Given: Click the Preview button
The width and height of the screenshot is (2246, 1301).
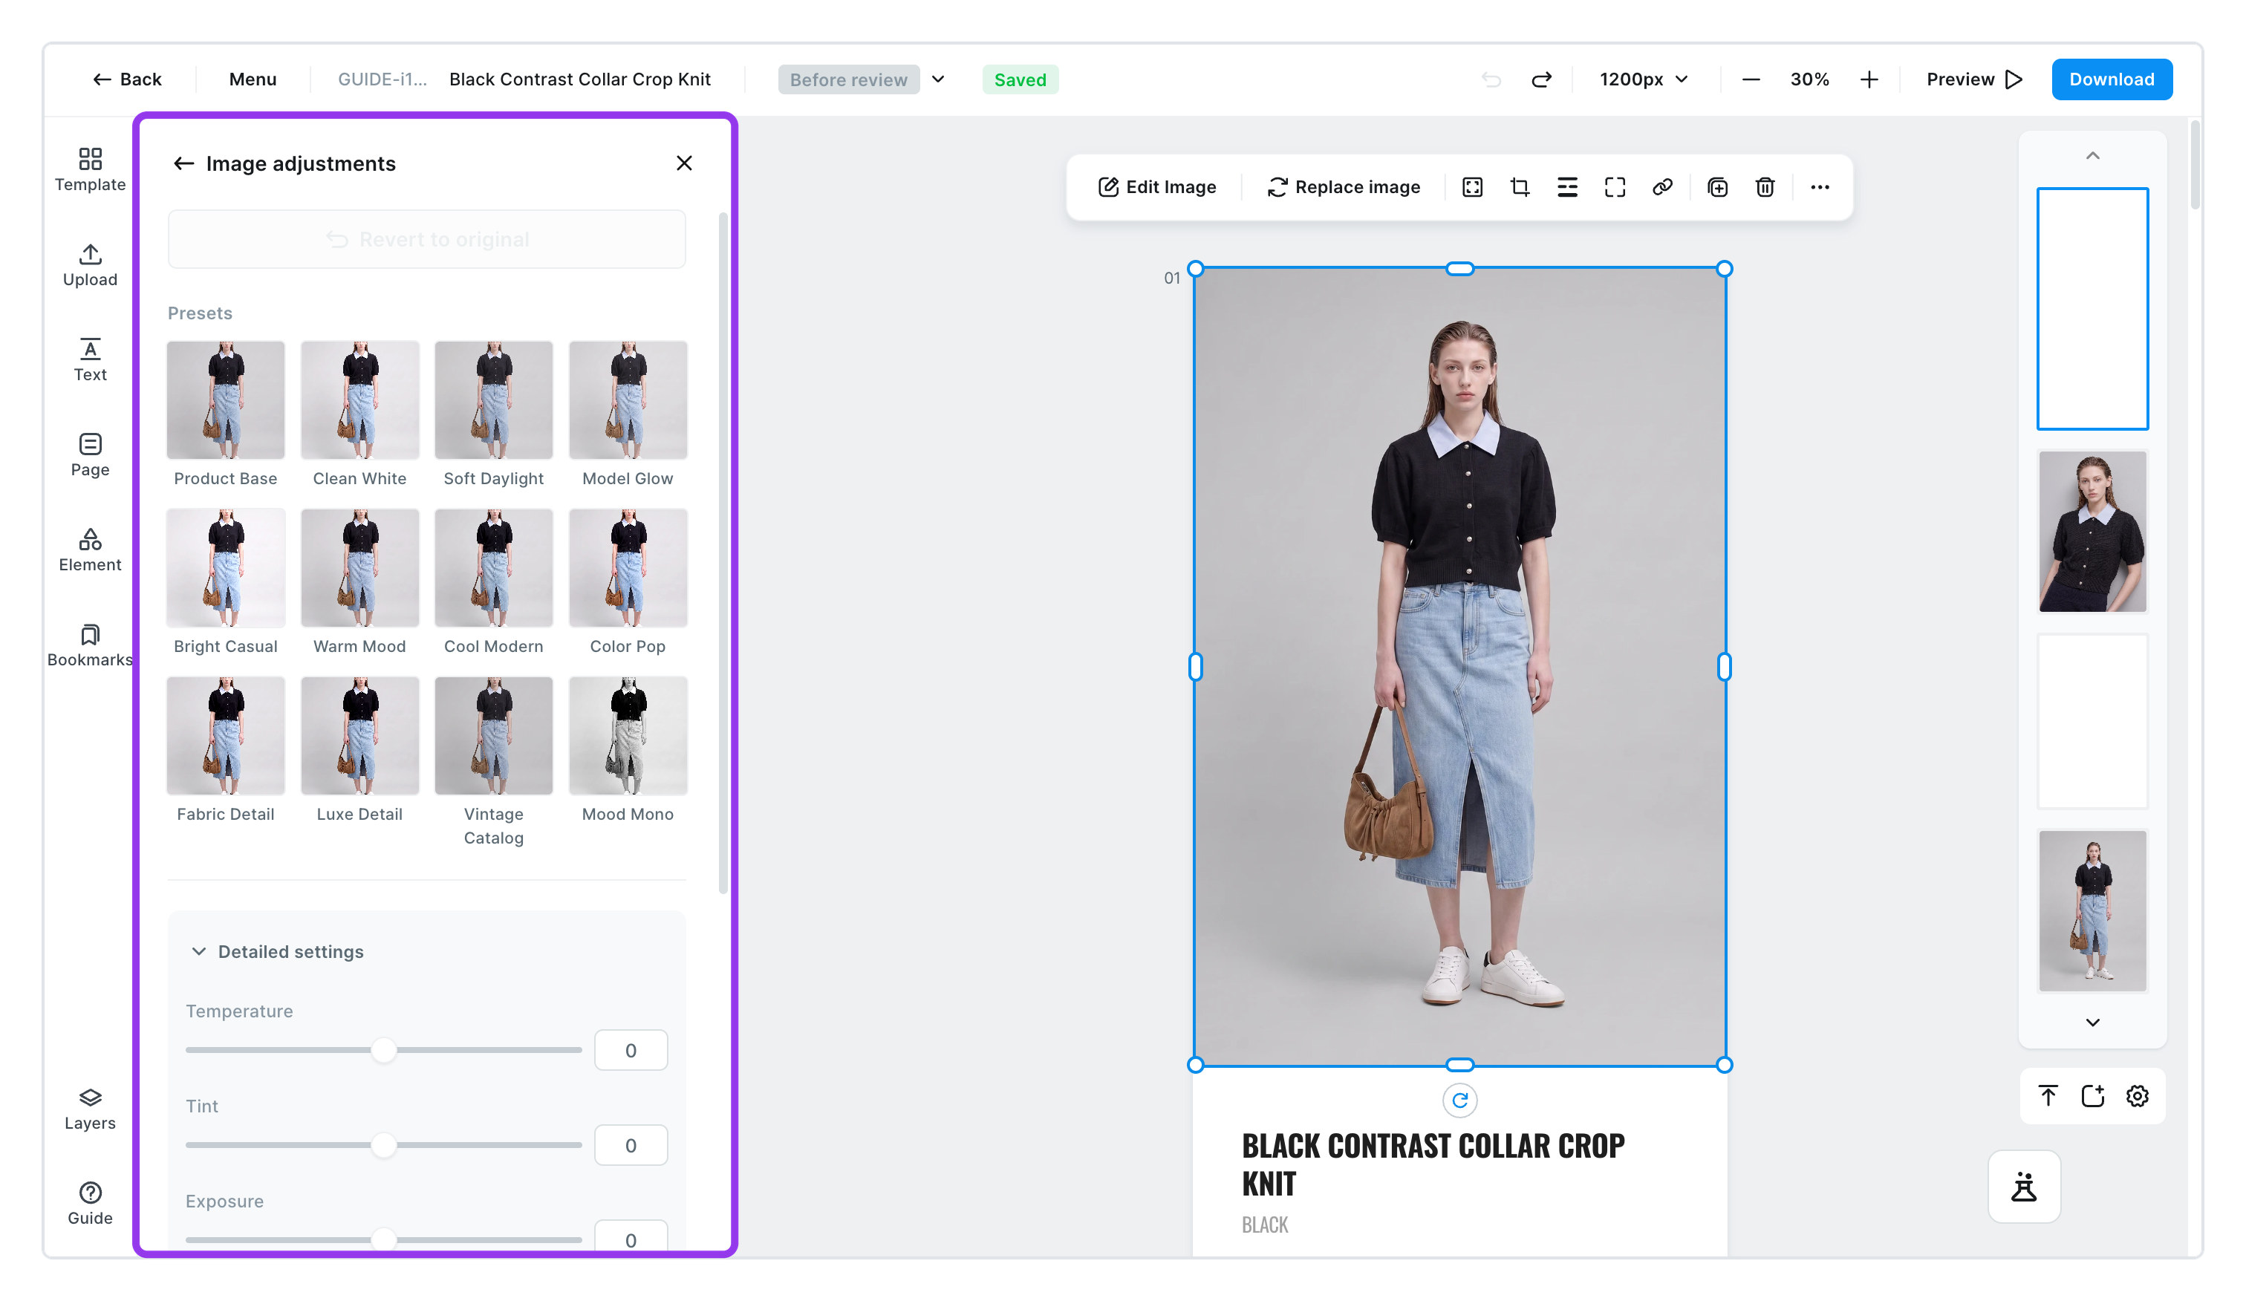Looking at the screenshot, I should pos(1974,79).
